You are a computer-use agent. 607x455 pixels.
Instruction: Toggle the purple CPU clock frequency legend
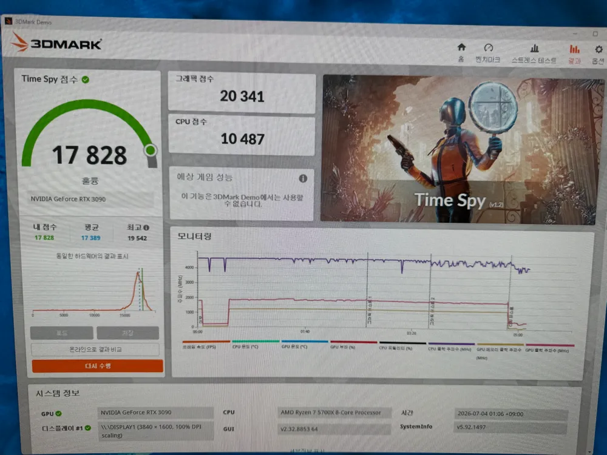click(x=451, y=346)
